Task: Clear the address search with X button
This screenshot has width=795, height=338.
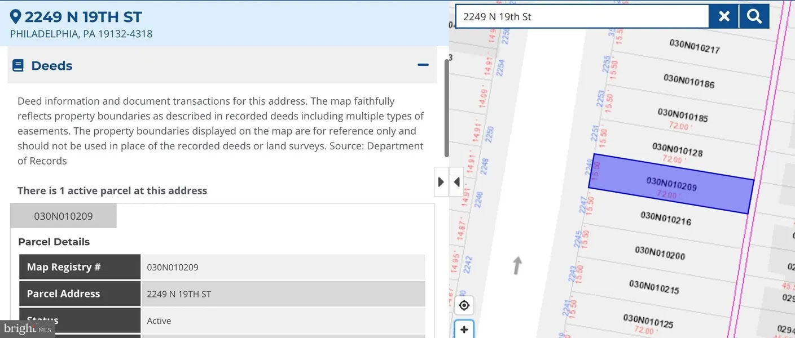Action: 724,16
